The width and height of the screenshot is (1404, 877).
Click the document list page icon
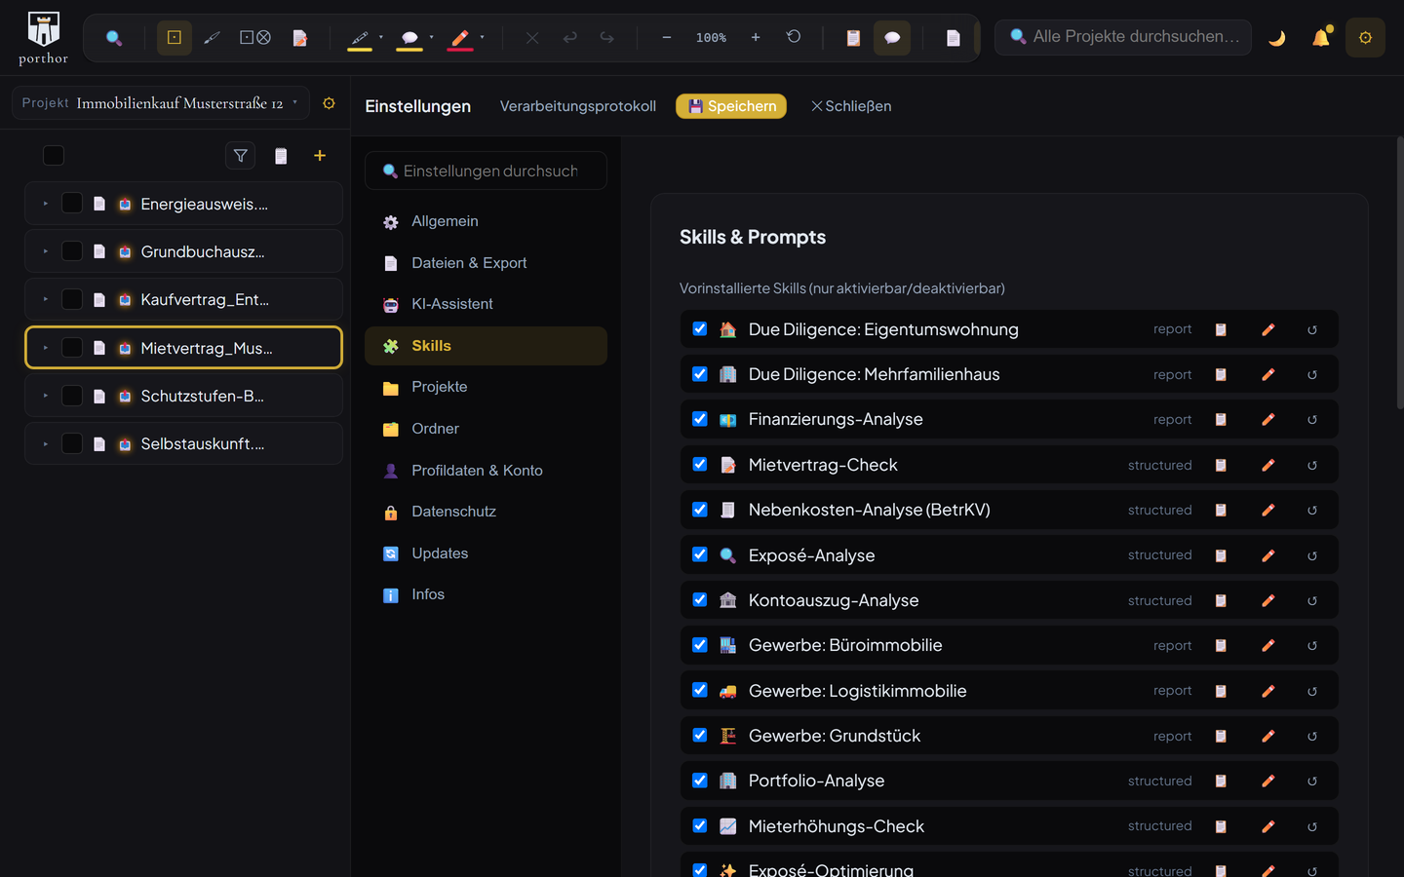coord(281,156)
